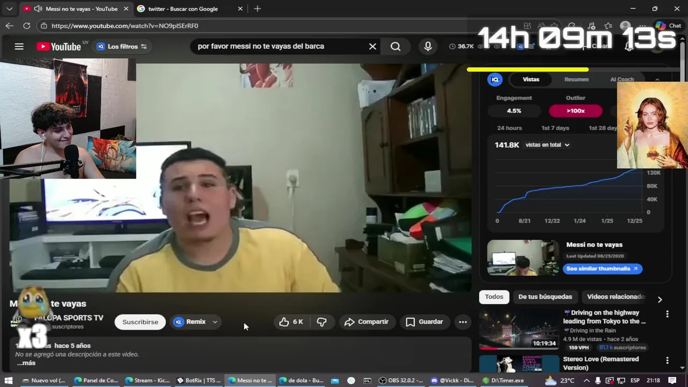
Task: Click ESP language indicator in tray
Action: tap(634, 381)
